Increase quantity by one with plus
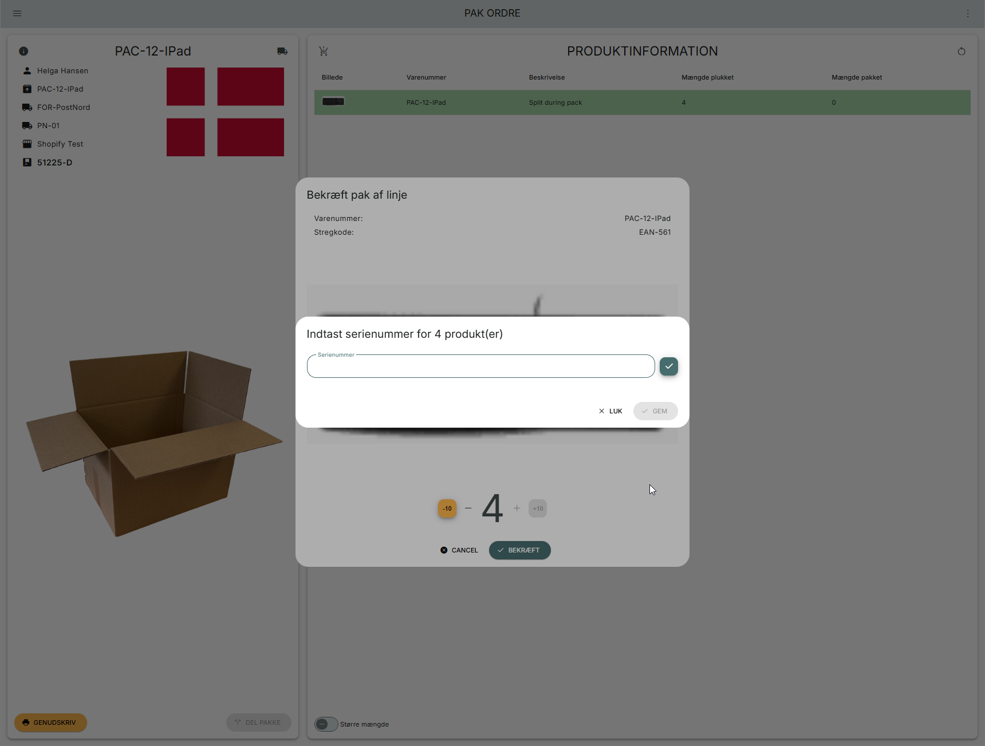Image resolution: width=985 pixels, height=746 pixels. coord(517,508)
